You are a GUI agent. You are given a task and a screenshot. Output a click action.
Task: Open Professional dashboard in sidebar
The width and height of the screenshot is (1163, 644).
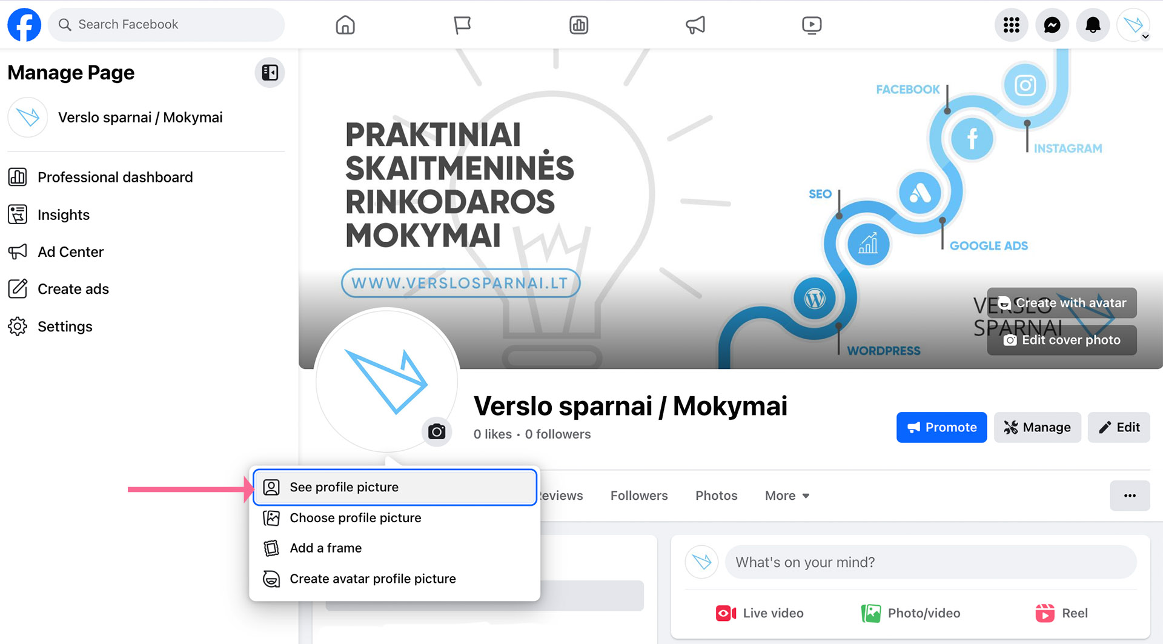tap(146, 178)
